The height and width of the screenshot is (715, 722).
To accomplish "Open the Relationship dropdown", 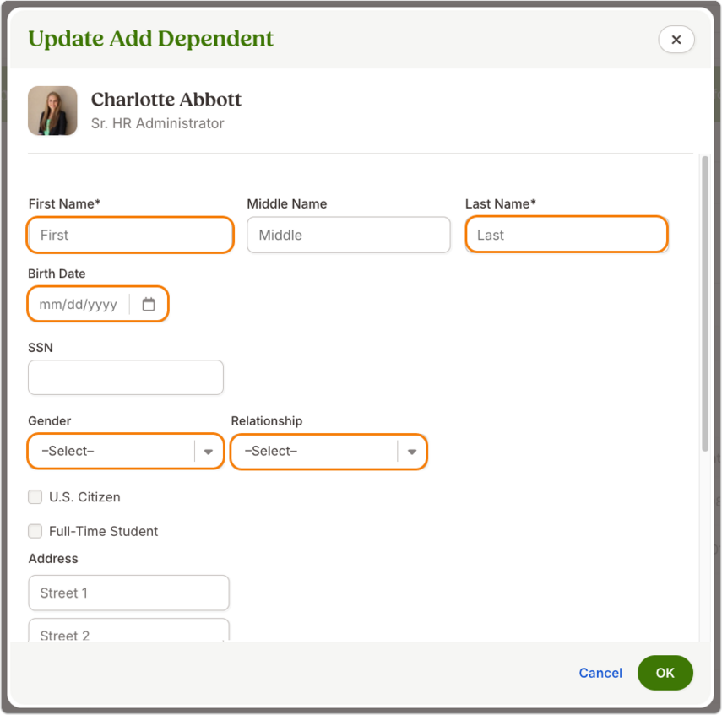I will (x=328, y=451).
